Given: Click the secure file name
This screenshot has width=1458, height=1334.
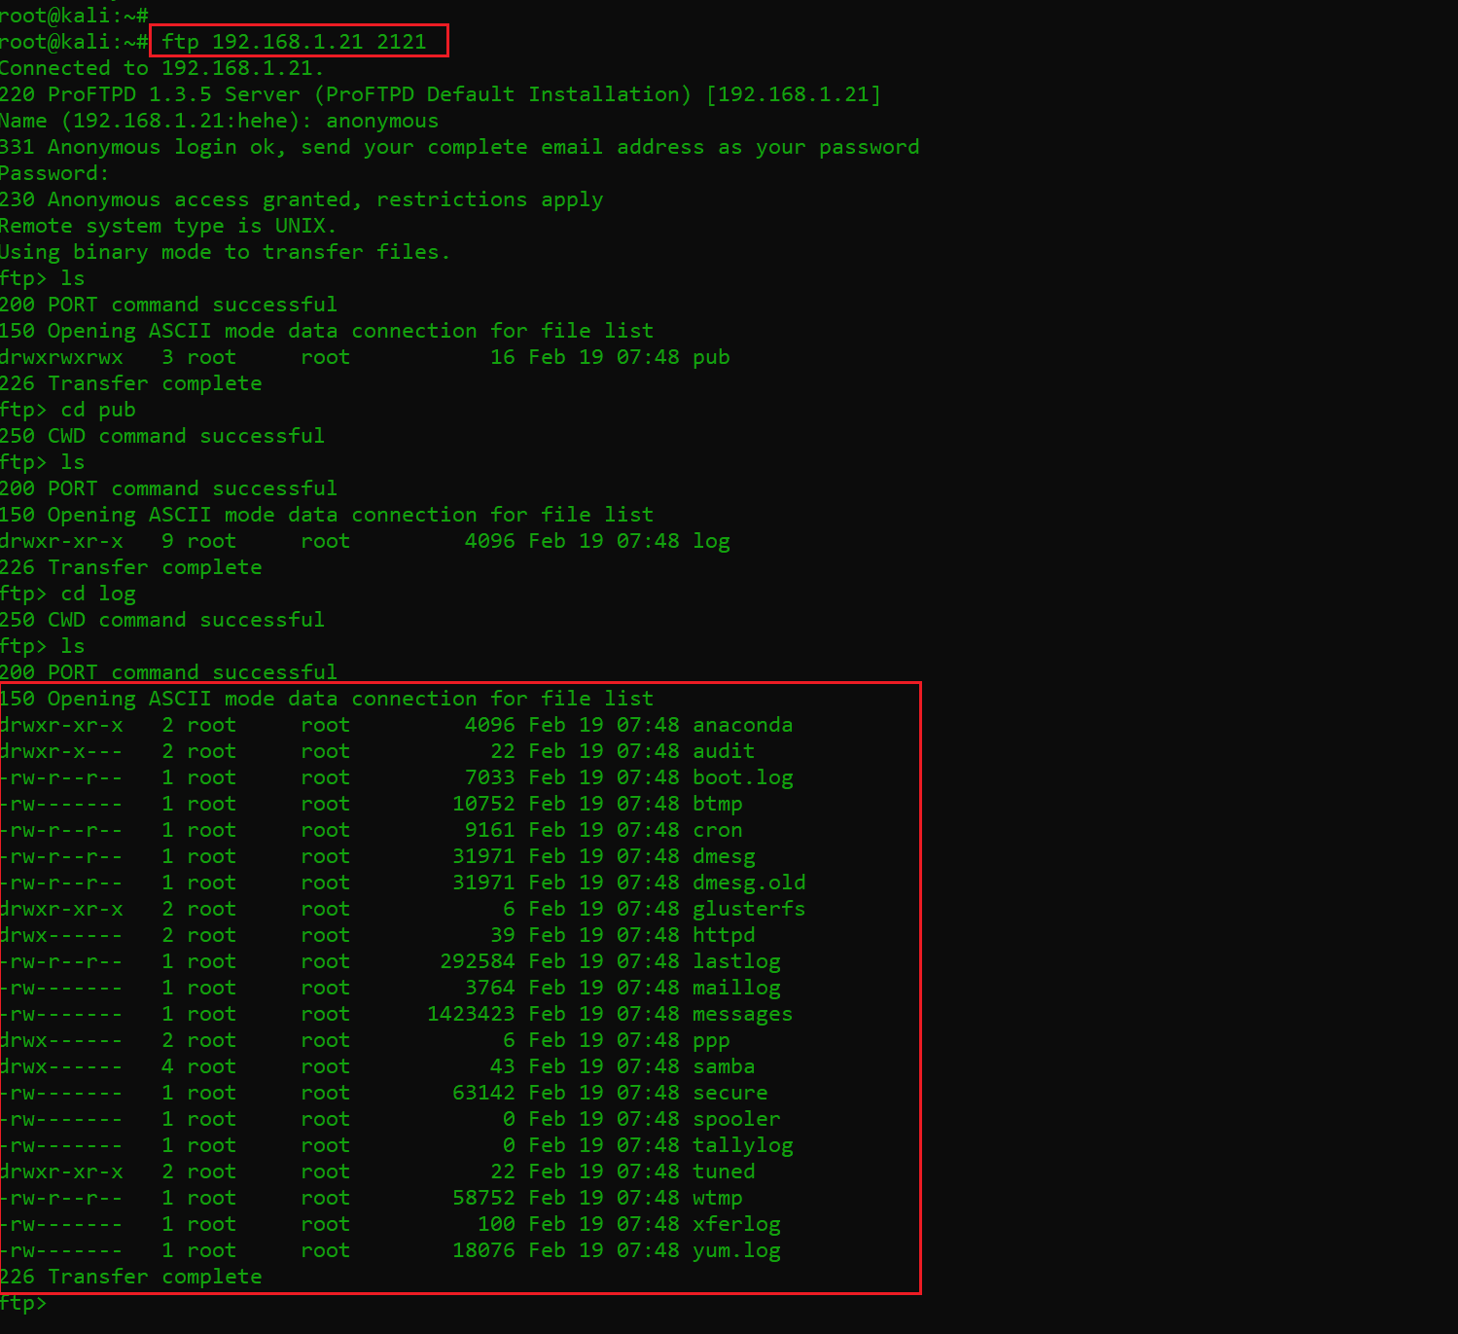Looking at the screenshot, I should (729, 1093).
